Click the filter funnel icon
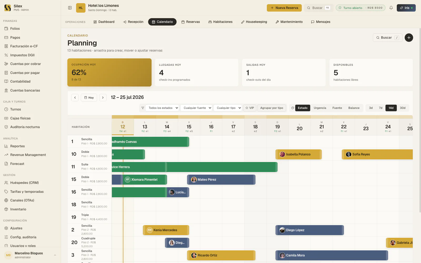Image resolution: width=421 pixels, height=263 pixels. click(143, 108)
